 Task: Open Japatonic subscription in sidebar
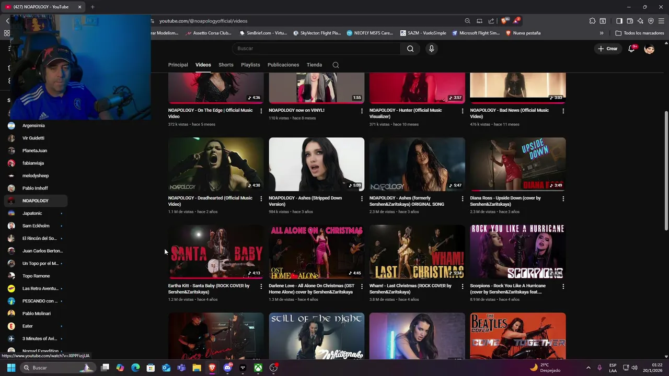click(35, 213)
